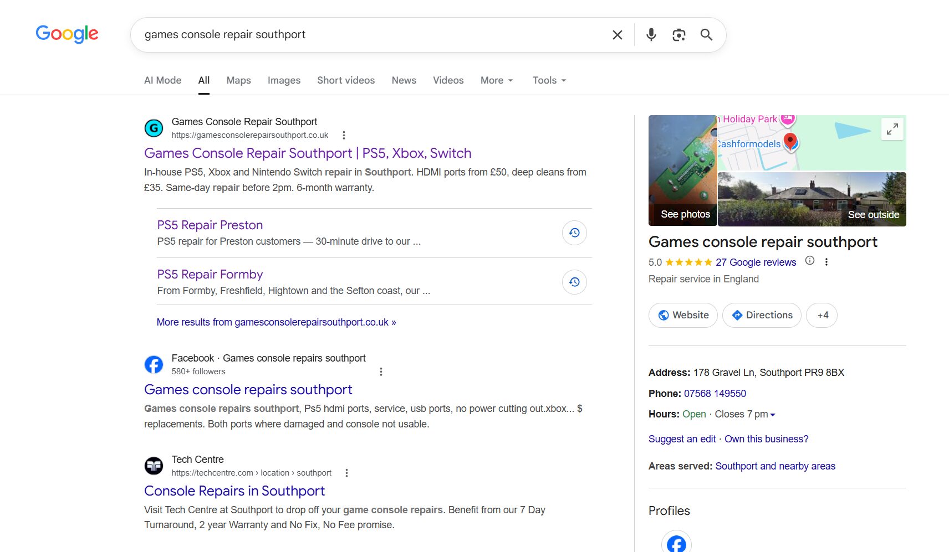Click the magnifying glass search icon
Viewport: 949px width, 552px height.
(706, 35)
